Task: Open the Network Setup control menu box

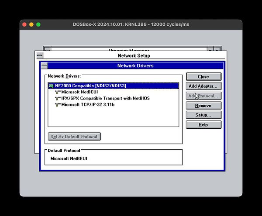Action: click(40, 55)
